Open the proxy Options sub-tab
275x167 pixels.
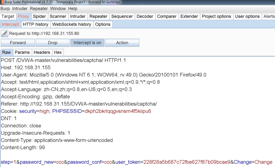coord(103,24)
